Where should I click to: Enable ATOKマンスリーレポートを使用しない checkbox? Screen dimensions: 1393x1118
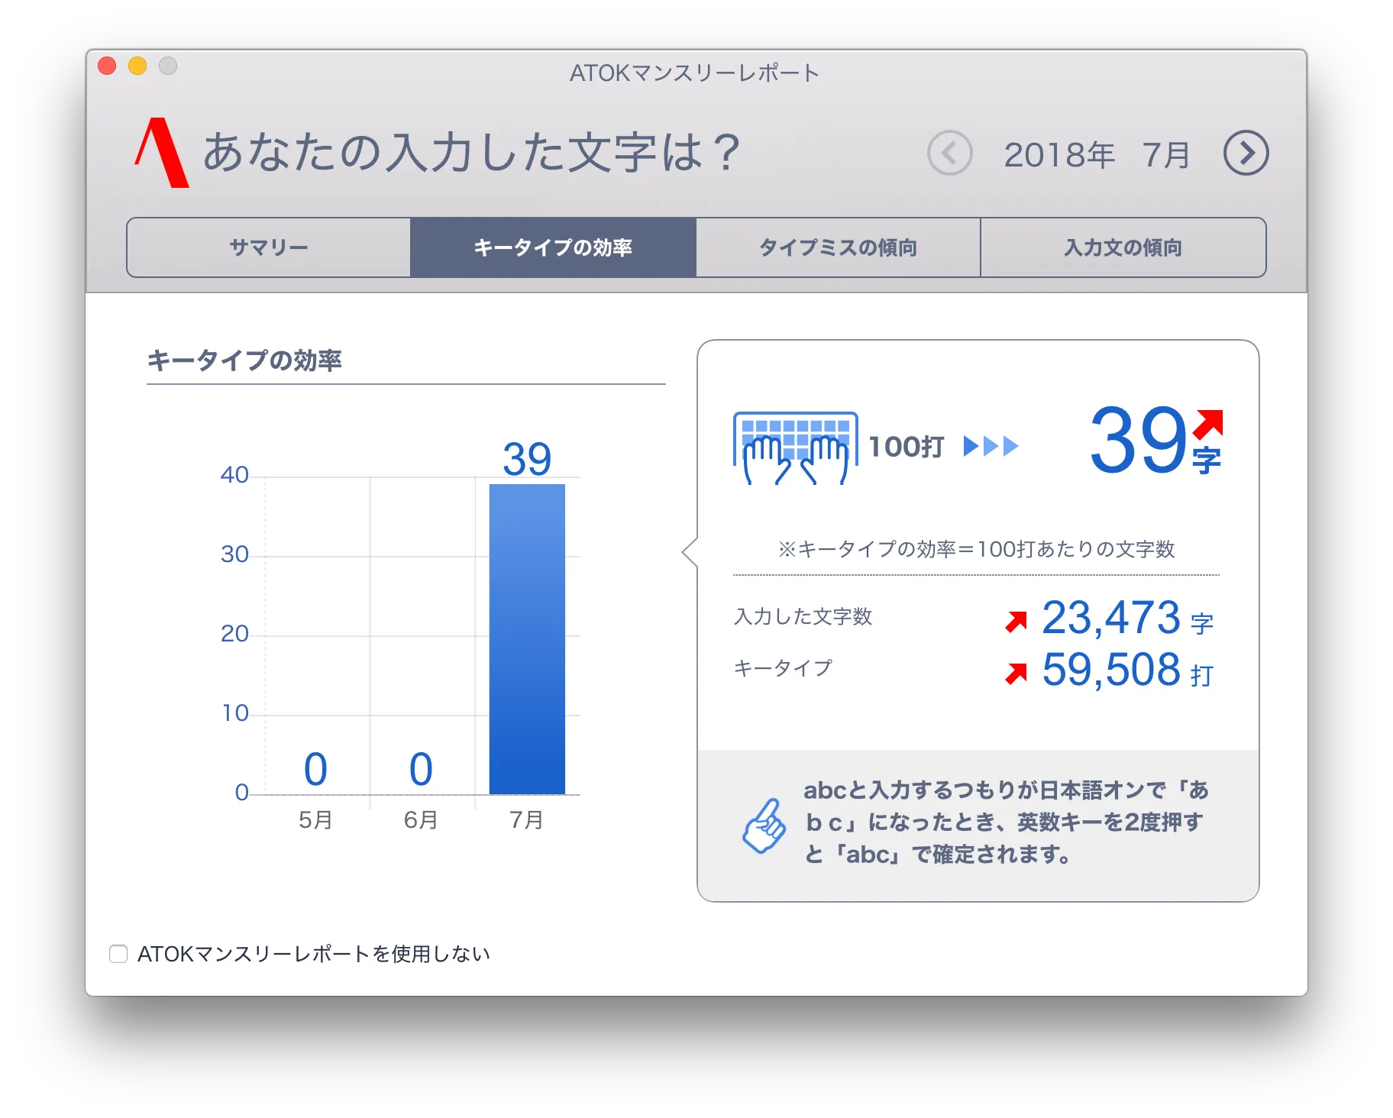click(x=118, y=954)
